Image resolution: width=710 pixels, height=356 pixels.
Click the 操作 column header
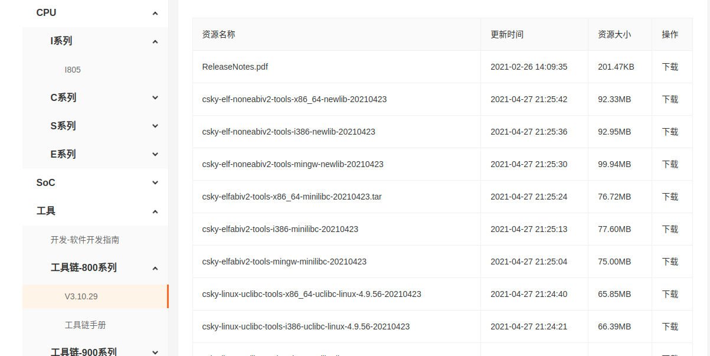coord(670,34)
